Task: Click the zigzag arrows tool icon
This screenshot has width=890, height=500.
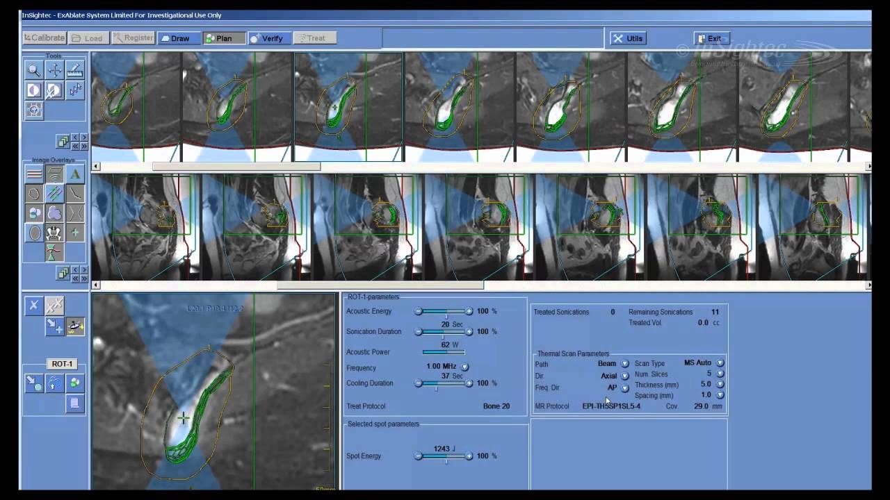Action: click(75, 90)
